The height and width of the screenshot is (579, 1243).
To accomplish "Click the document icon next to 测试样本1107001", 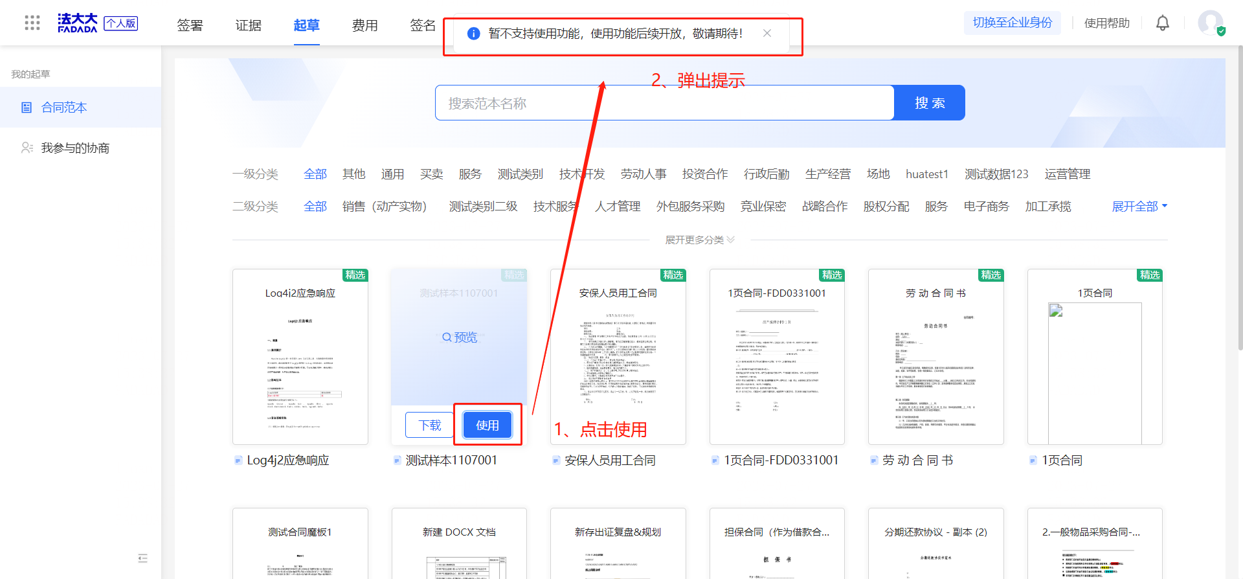I will [x=398, y=460].
